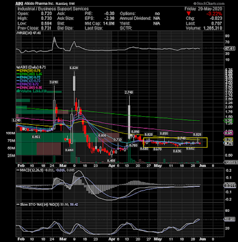238x242 pixels.
Task: Click the blue EMA(12) legend entry
Action: tap(28, 80)
